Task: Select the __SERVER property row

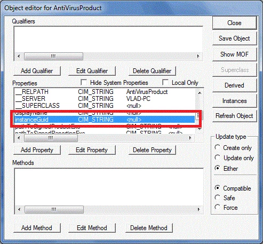Action: 105,99
